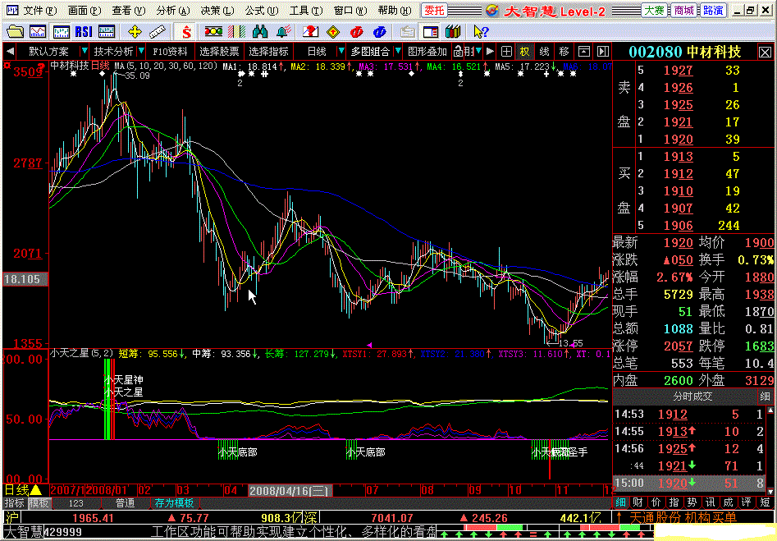Viewport: 777px width, 541px height.
Task: Open the 帮助(H) menu
Action: coord(395,11)
